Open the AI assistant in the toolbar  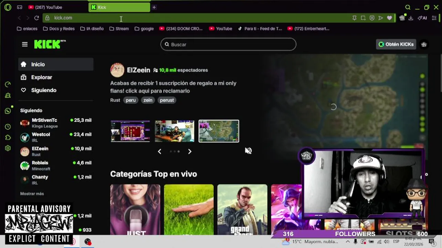pos(422,18)
